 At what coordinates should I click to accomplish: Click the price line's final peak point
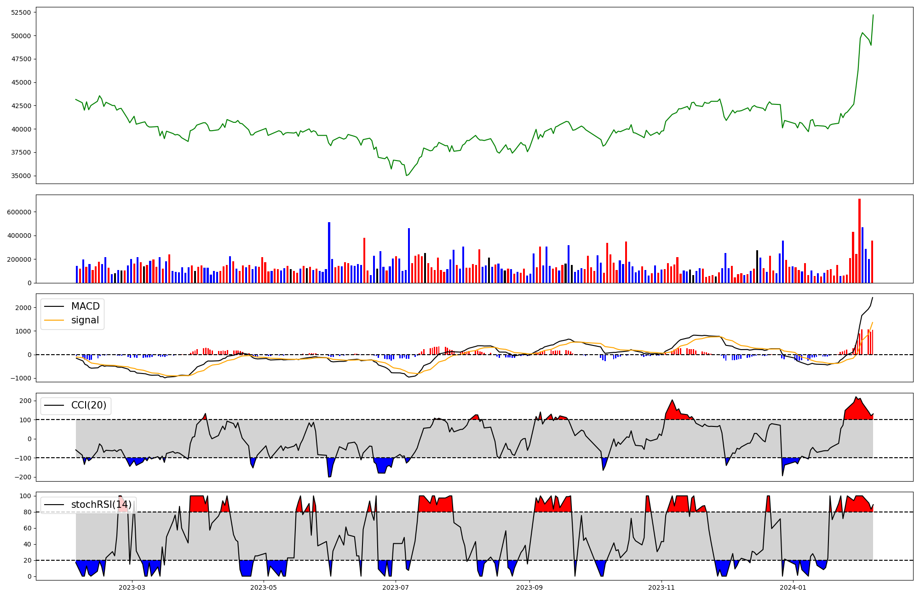[873, 15]
